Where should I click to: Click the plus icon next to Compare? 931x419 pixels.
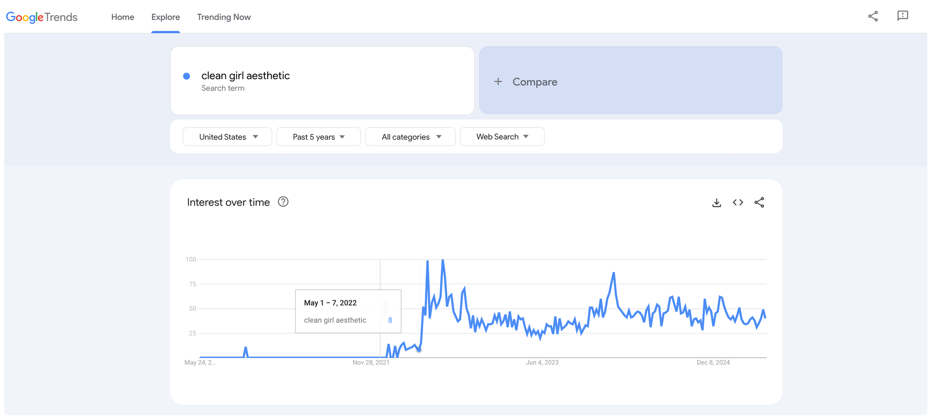[498, 82]
